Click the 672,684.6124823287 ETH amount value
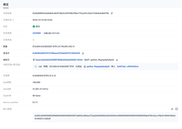Screen dimensions: 182x129 click(x=45, y=46)
